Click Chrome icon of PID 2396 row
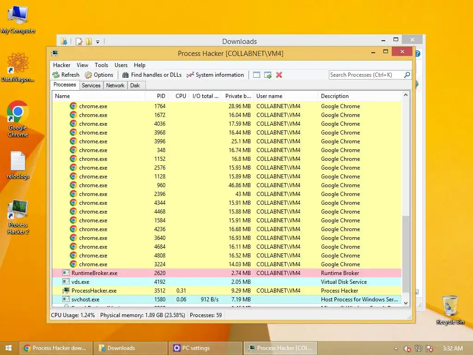The image size is (473, 355). (x=73, y=194)
